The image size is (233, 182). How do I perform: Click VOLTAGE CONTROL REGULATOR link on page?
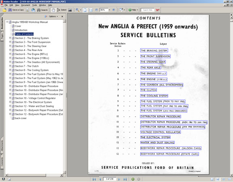161,132
